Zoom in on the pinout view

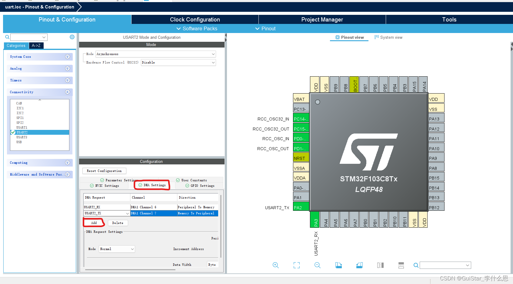275,265
